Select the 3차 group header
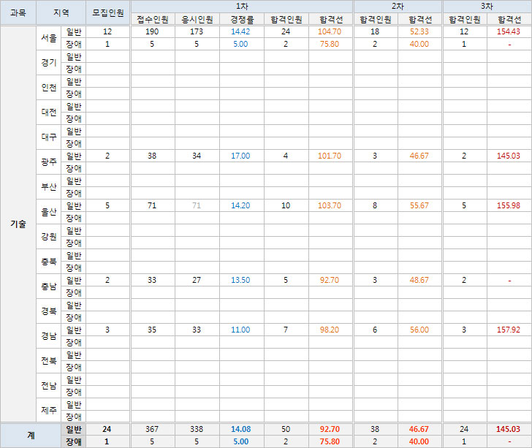Viewport: 532px width, 448px height. [x=487, y=6]
